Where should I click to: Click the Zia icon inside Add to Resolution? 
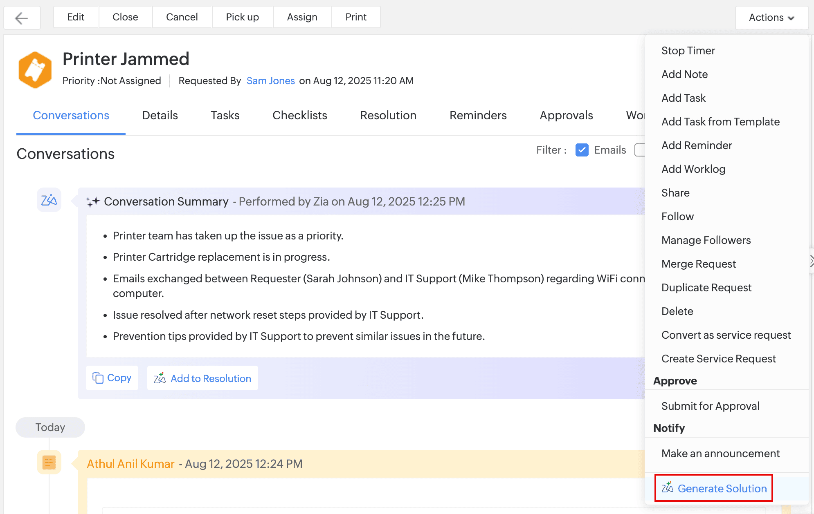pyautogui.click(x=160, y=378)
